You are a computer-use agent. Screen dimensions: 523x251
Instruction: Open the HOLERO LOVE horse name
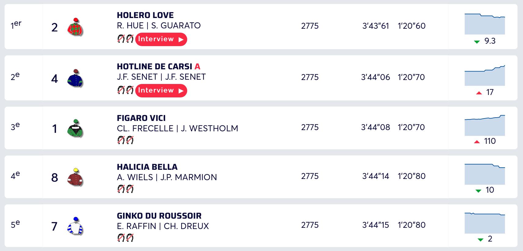pos(145,15)
